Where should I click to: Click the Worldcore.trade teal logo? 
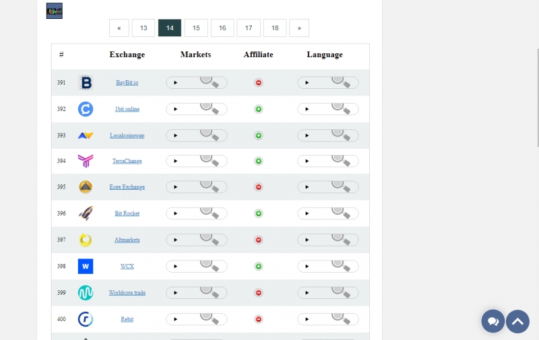click(x=86, y=293)
